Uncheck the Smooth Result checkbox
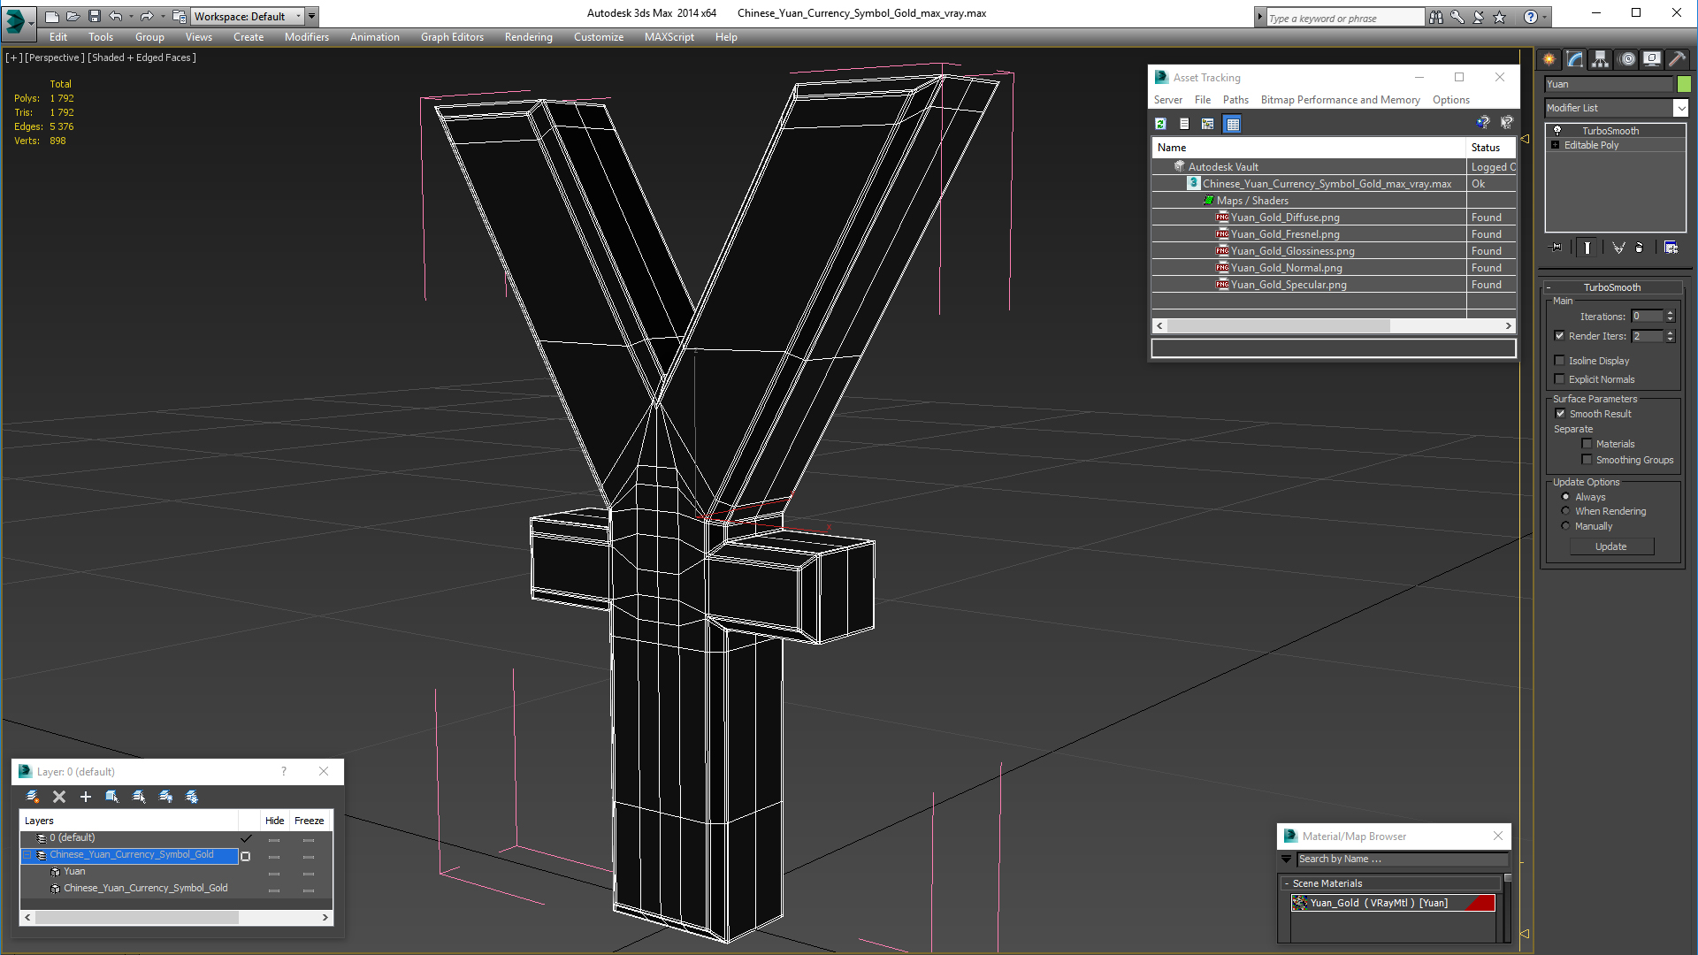The height and width of the screenshot is (955, 1698). [x=1560, y=414]
